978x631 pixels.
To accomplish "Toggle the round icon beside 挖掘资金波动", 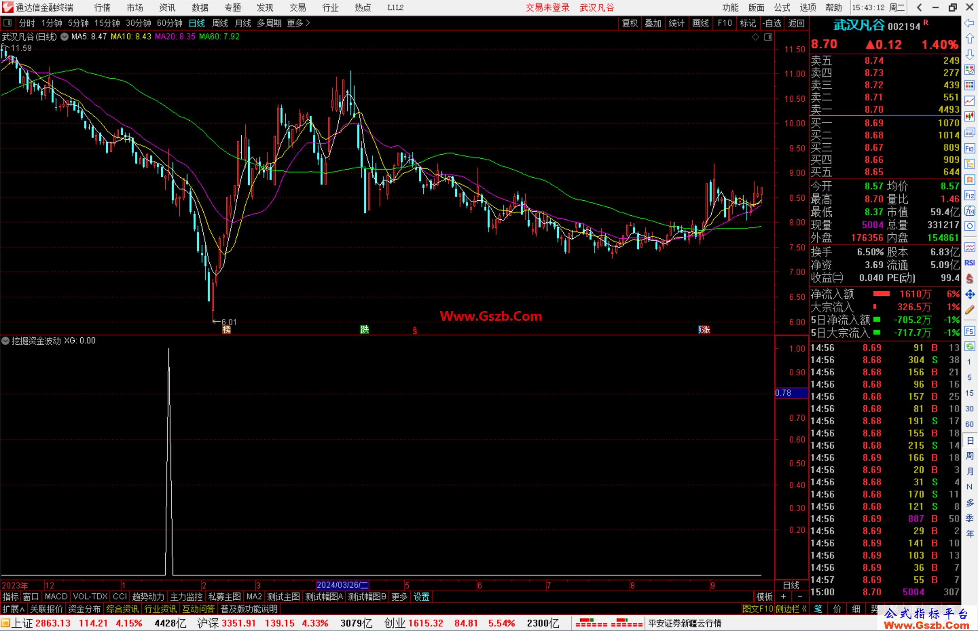I will coord(5,341).
